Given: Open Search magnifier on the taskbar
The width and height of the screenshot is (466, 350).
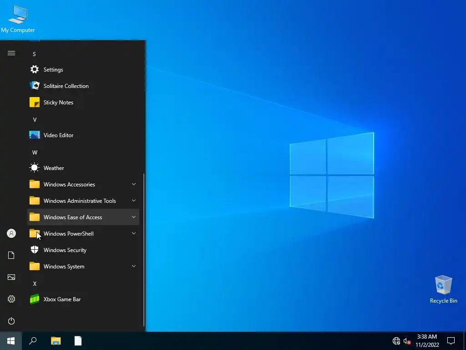Looking at the screenshot, I should point(33,341).
